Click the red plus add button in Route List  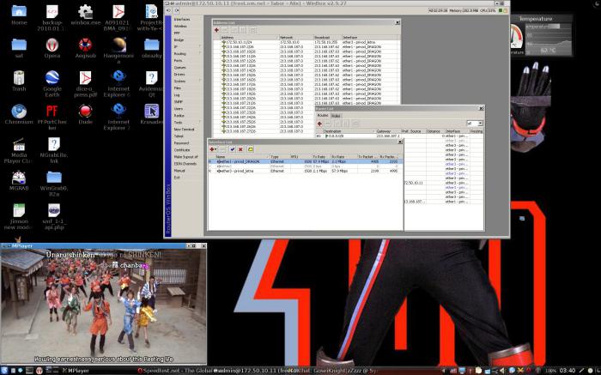click(x=319, y=124)
